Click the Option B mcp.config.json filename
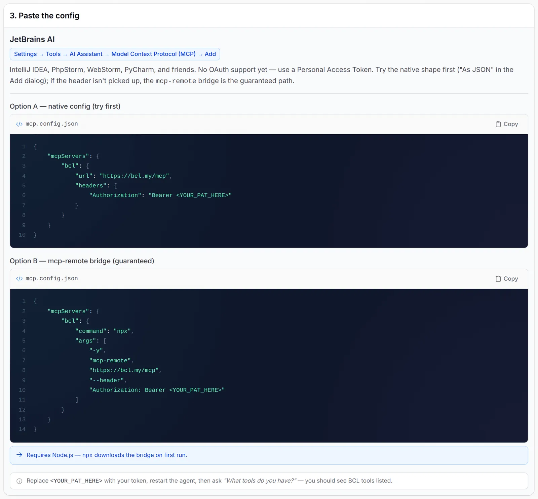Screen dimensions: 538x499 coord(52,278)
